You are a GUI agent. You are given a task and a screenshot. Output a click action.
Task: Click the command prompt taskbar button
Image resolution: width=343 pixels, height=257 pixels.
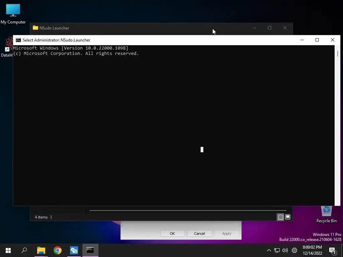click(x=90, y=250)
